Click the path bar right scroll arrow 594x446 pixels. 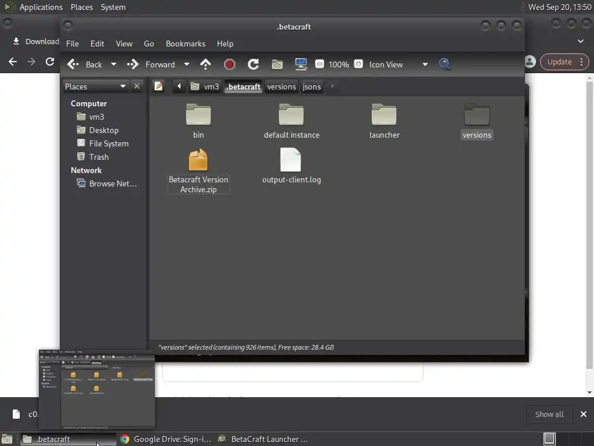332,87
